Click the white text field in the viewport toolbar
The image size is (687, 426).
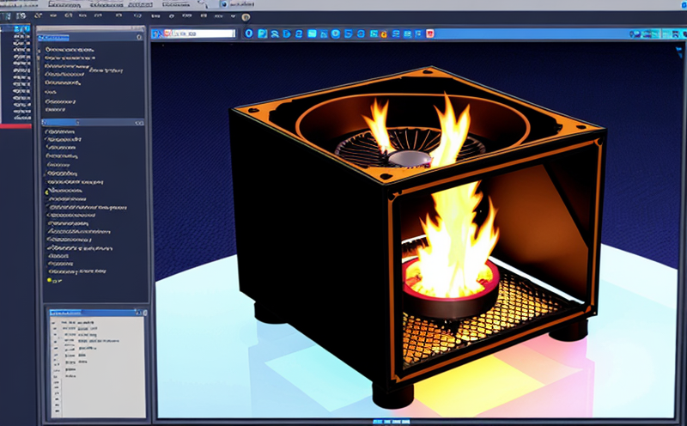tap(204, 33)
